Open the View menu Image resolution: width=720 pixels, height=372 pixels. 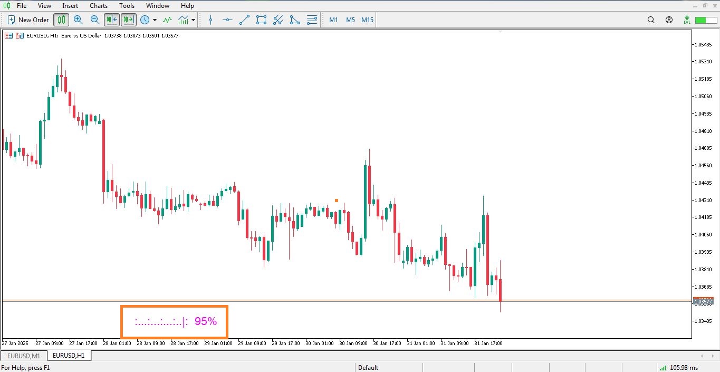point(45,6)
